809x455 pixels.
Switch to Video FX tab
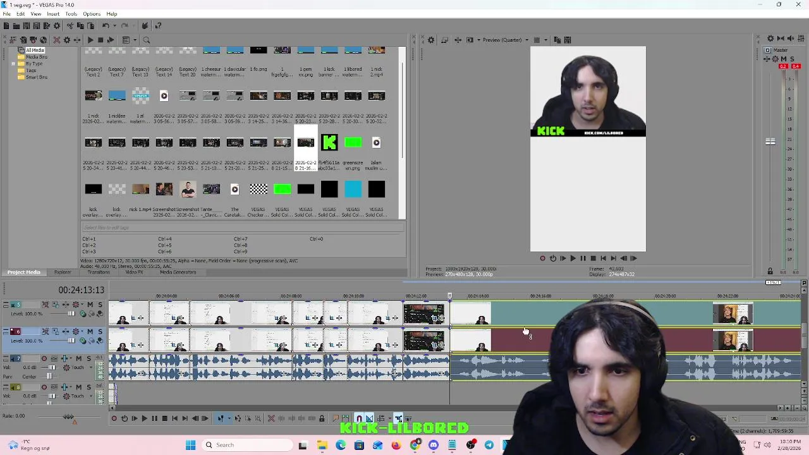(134, 272)
